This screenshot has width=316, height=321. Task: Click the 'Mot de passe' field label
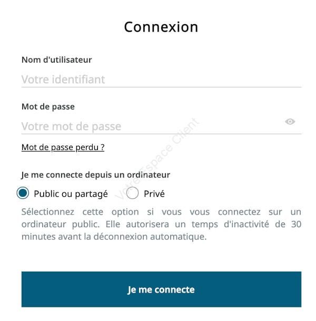48,107
